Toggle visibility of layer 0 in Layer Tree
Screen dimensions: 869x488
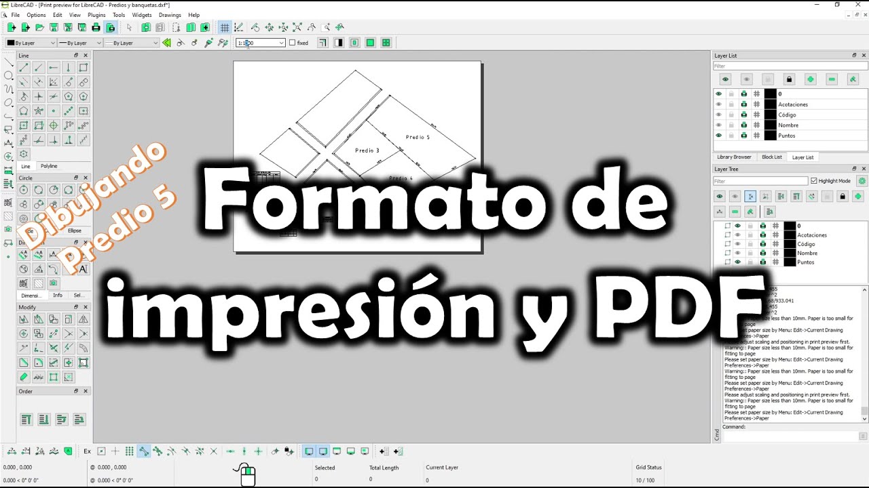(x=738, y=226)
